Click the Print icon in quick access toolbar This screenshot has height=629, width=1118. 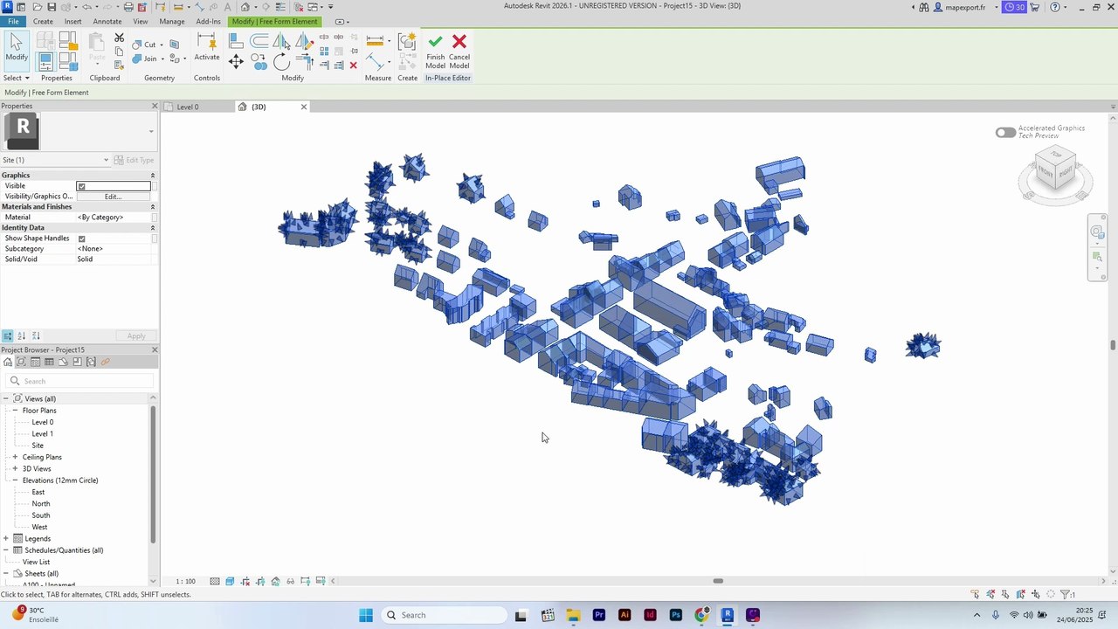[x=128, y=7]
